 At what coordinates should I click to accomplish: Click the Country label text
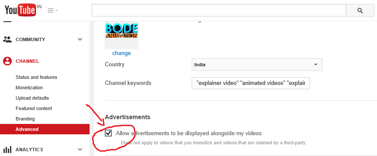click(114, 65)
